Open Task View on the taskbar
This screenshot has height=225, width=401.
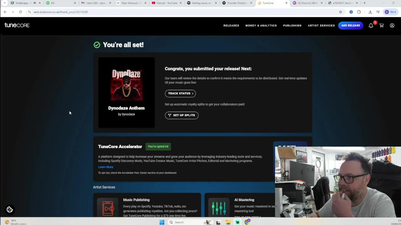(218, 222)
